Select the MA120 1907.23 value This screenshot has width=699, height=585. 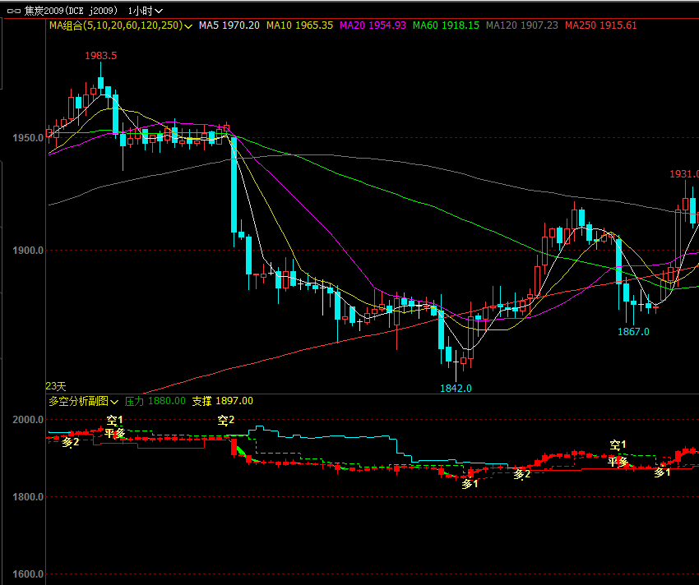coord(521,25)
